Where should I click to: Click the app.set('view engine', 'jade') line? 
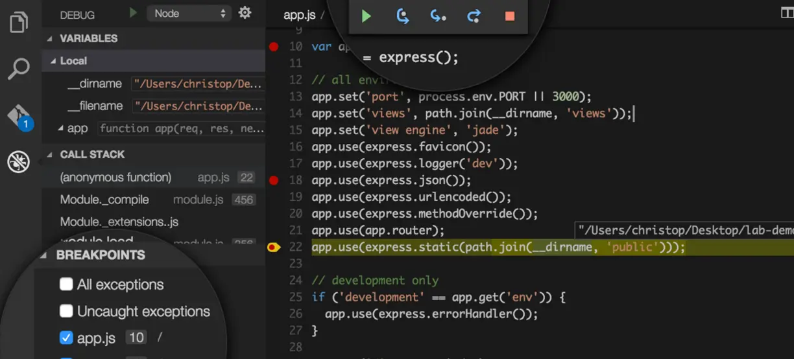point(415,130)
